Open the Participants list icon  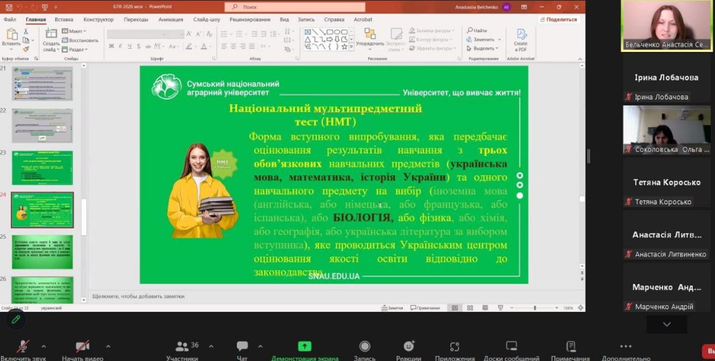point(182,346)
